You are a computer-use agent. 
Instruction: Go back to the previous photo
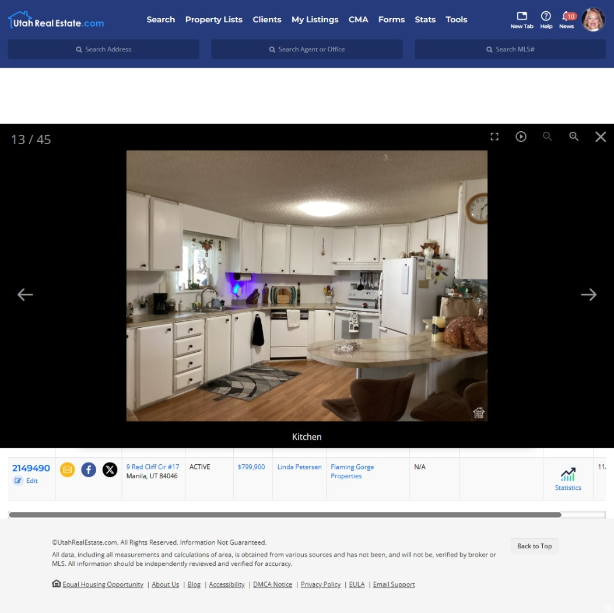[25, 294]
